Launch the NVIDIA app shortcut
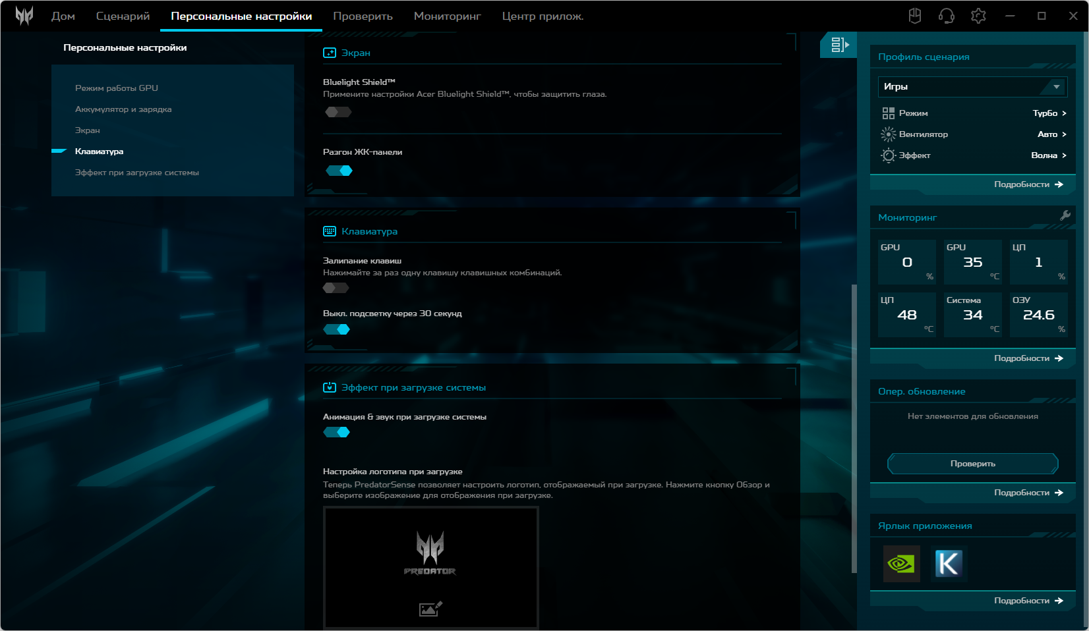The height and width of the screenshot is (631, 1089). click(902, 564)
